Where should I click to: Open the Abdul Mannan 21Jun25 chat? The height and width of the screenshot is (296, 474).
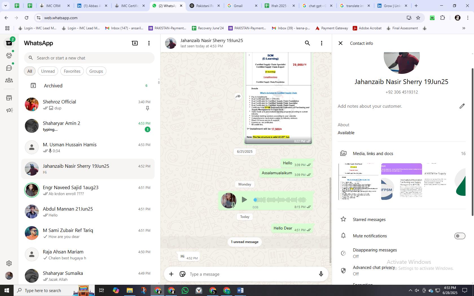tap(88, 212)
